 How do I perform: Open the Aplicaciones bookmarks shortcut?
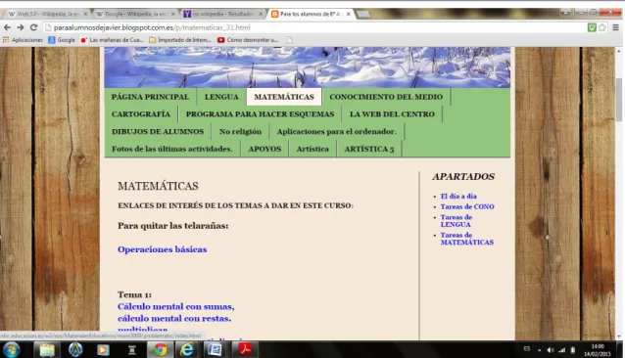click(x=23, y=40)
